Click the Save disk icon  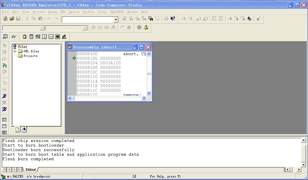point(18,19)
